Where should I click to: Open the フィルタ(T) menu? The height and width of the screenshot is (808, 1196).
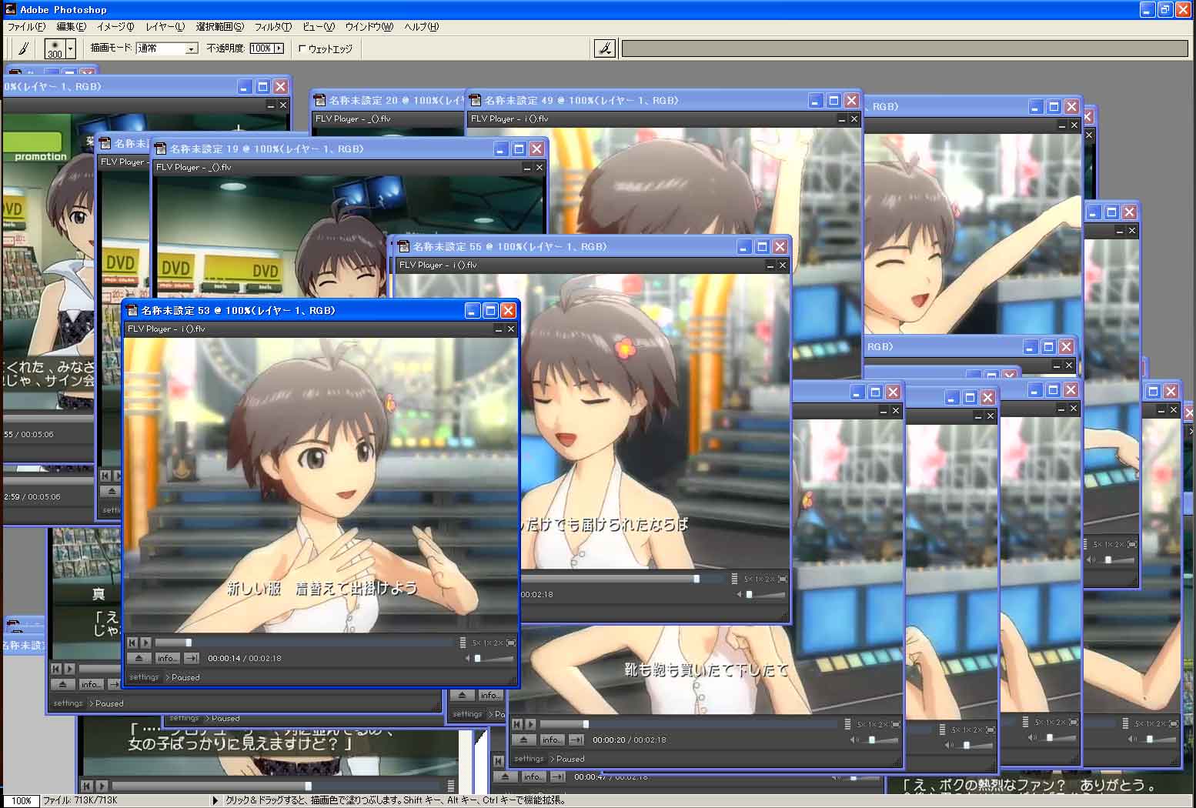pos(273,27)
